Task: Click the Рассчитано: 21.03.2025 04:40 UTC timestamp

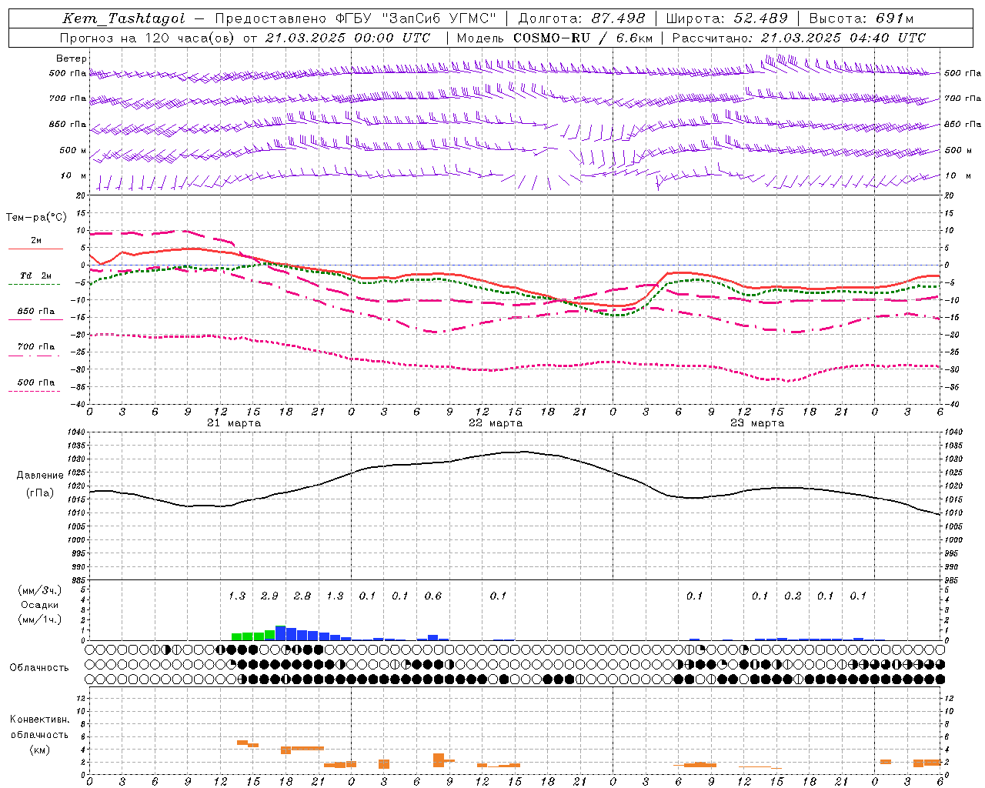Action: click(799, 38)
